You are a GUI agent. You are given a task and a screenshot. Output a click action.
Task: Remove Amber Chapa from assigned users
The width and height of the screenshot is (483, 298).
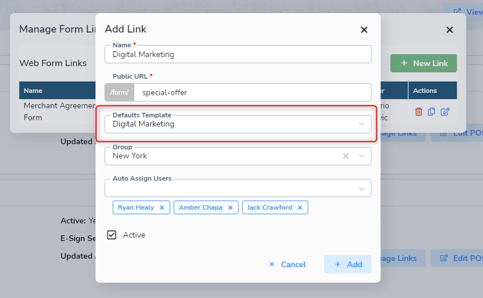coord(230,208)
